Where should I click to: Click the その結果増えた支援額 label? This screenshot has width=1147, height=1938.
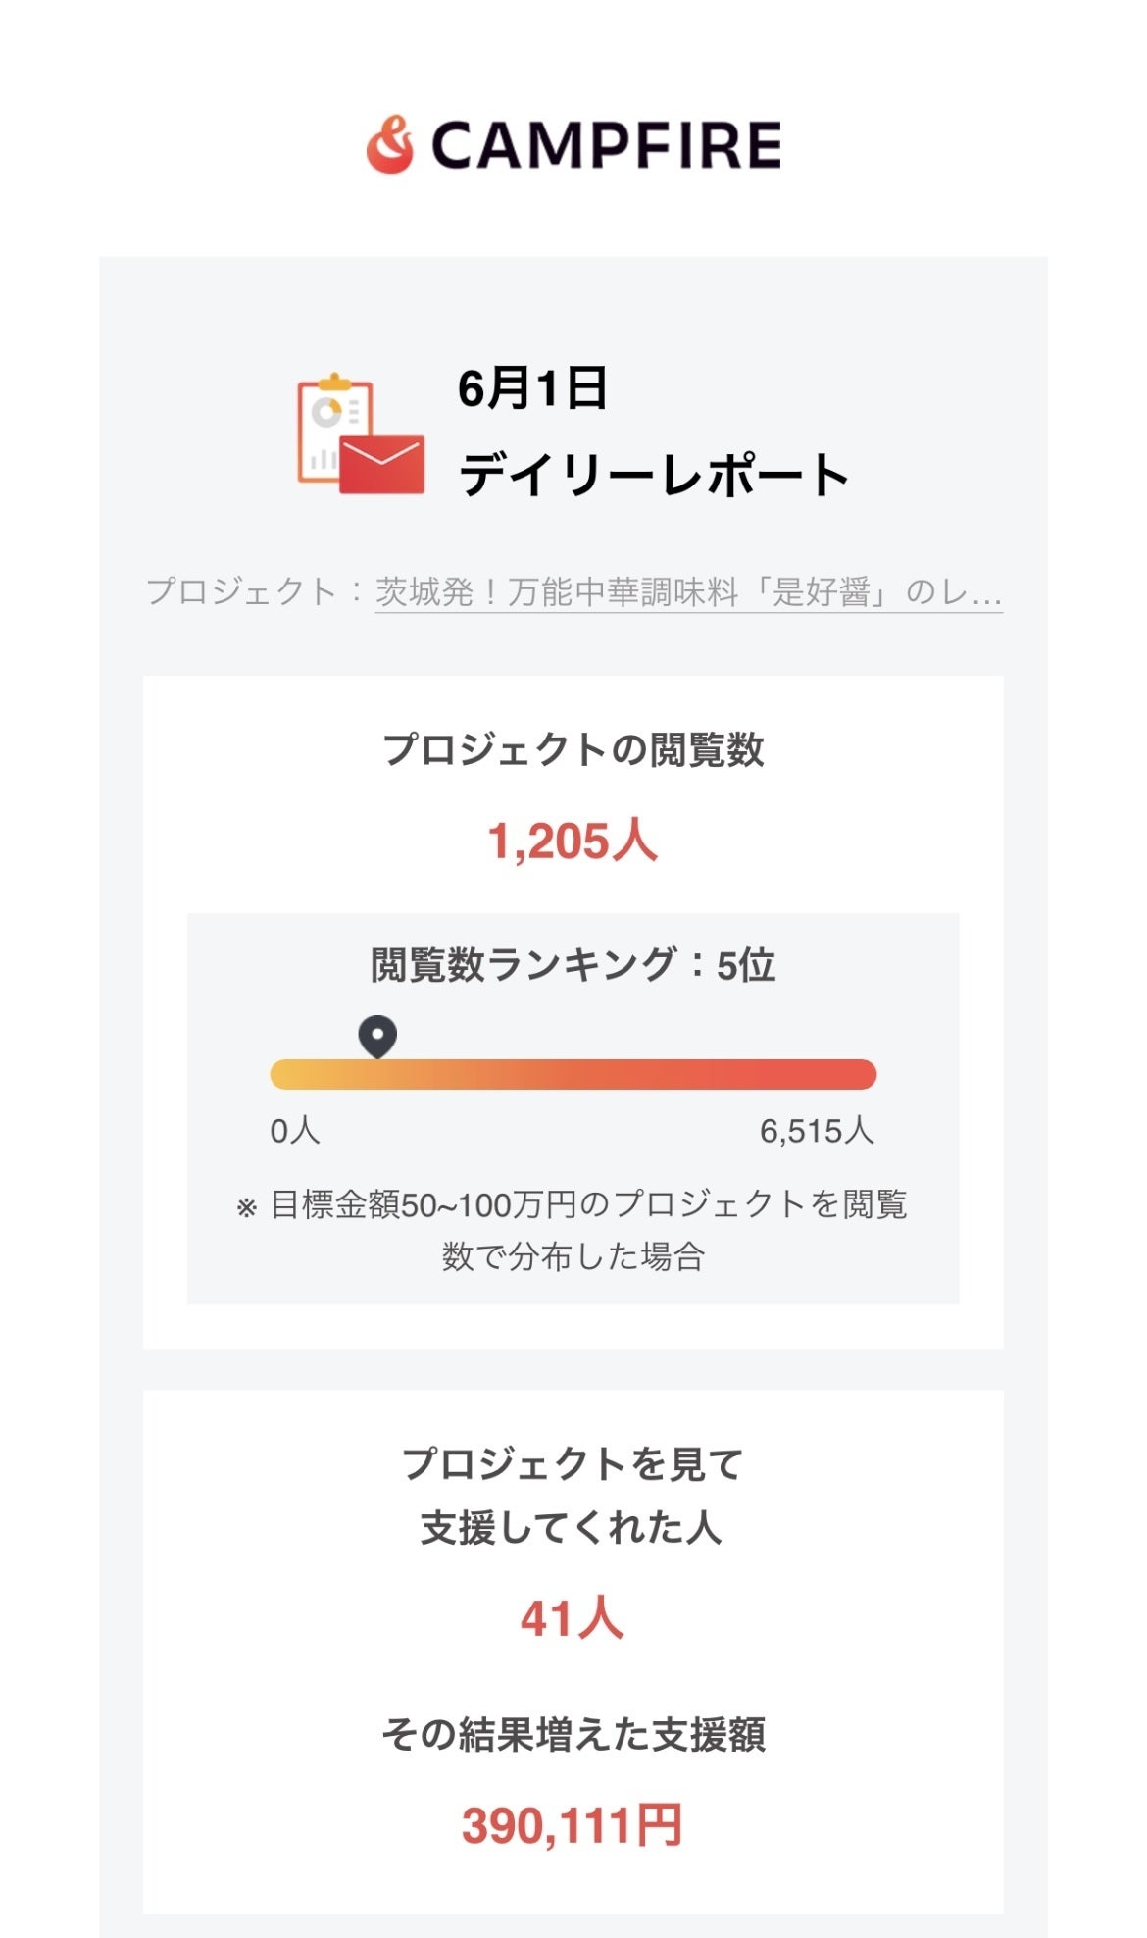(x=573, y=1735)
